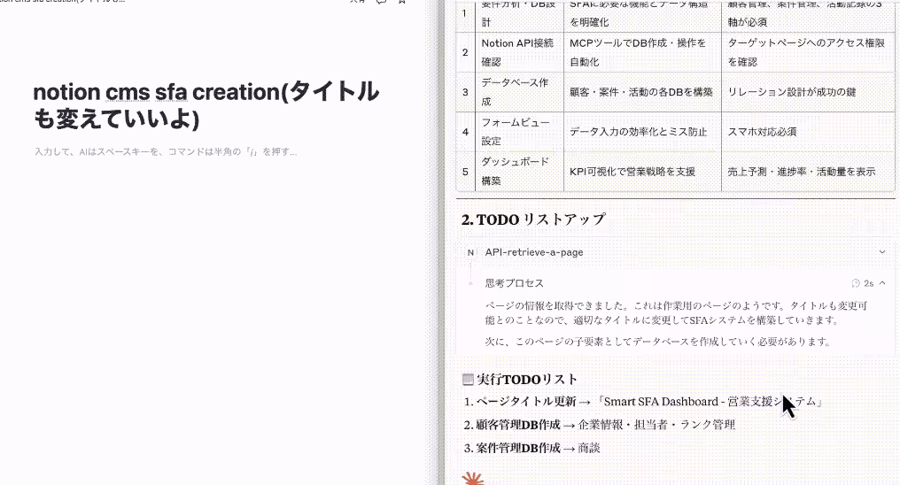
Task: Click the 共有 share button in the top bar
Action: 356,3
